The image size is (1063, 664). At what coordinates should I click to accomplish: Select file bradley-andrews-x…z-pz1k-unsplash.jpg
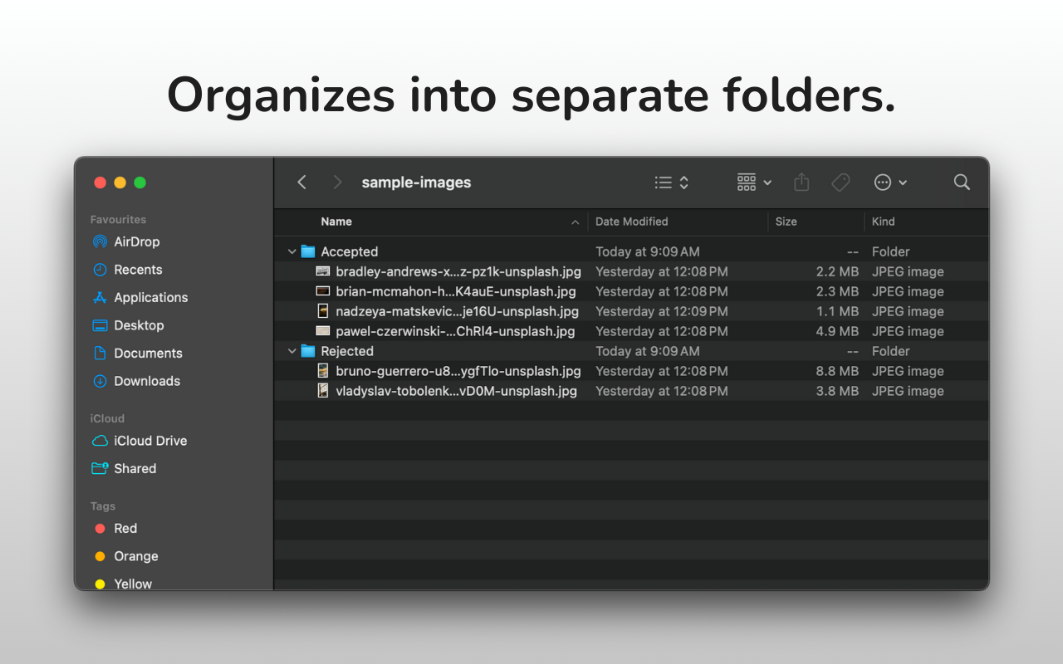(x=458, y=271)
